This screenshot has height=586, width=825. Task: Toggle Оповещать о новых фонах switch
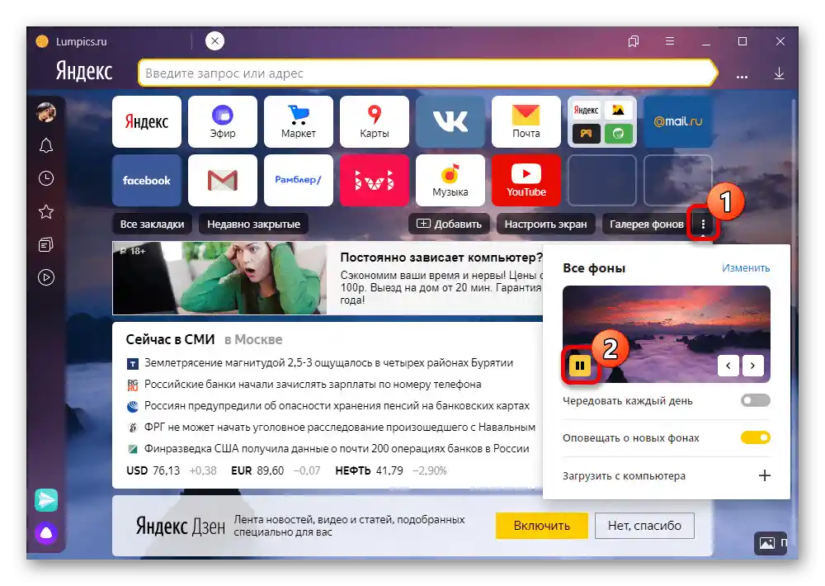coord(756,437)
